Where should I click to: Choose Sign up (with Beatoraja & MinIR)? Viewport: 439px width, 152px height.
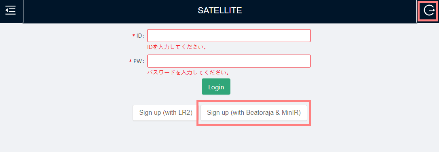coord(253,113)
